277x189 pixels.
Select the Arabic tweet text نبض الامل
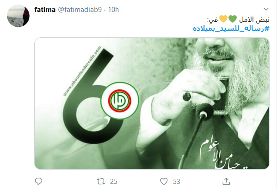point(254,19)
